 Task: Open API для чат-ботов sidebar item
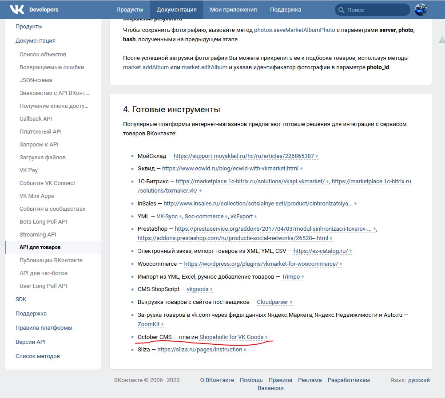click(x=44, y=273)
